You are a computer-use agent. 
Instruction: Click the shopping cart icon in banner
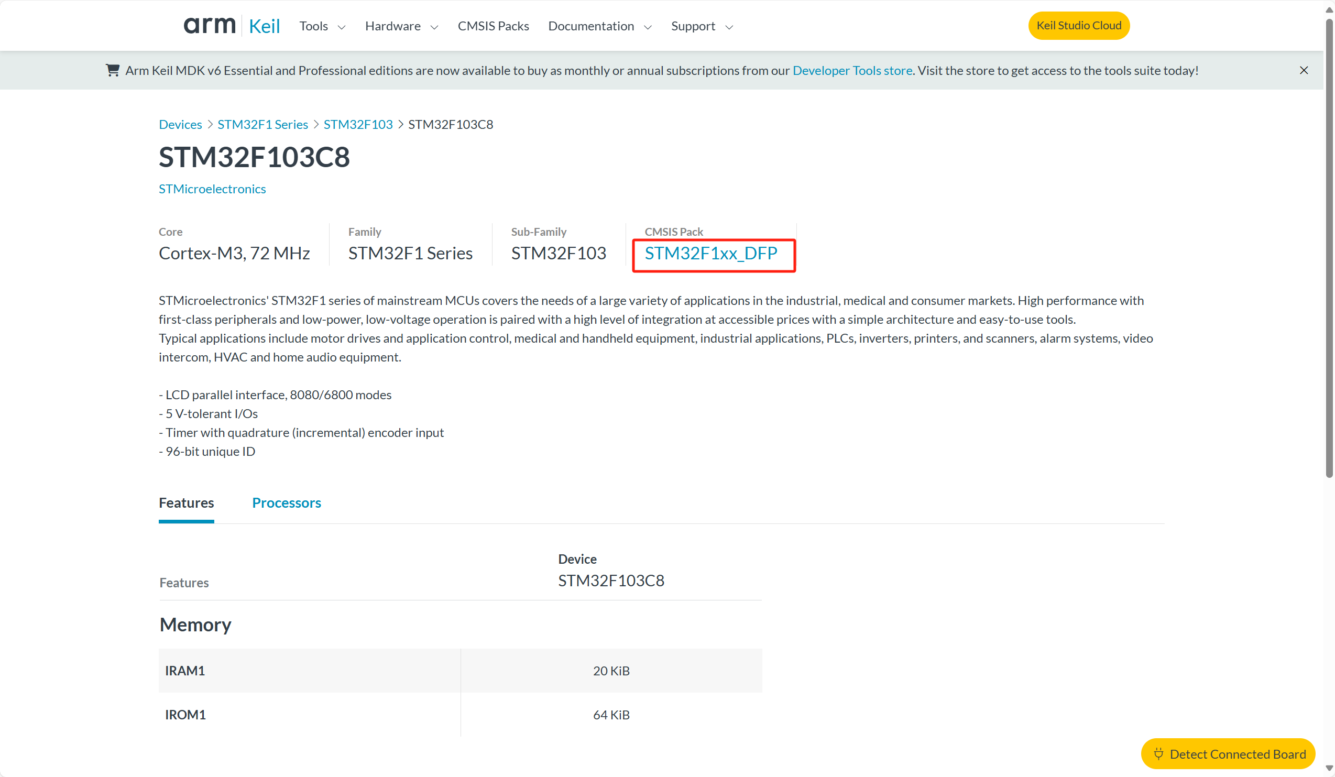pos(112,70)
